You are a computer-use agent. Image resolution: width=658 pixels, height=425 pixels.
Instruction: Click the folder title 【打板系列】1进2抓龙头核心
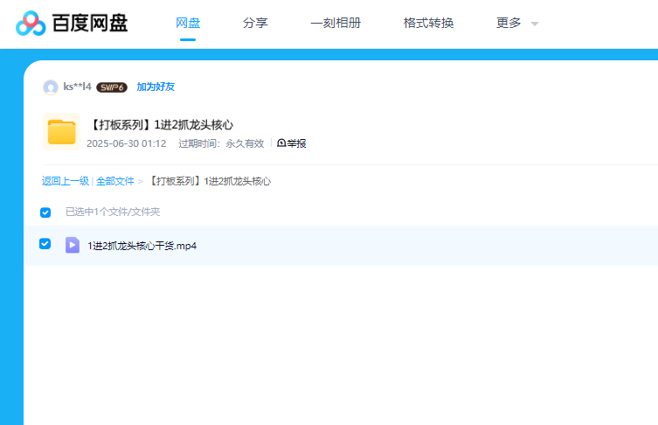(162, 125)
